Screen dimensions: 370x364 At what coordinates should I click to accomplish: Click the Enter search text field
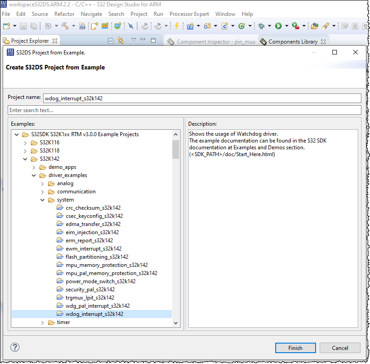pos(184,110)
